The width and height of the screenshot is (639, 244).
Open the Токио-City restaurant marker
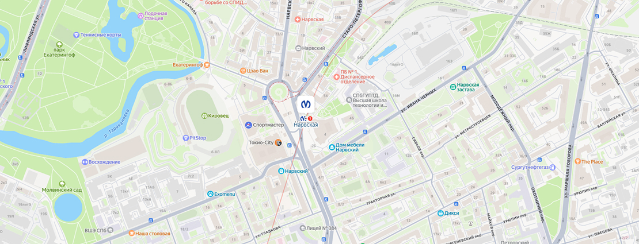tap(279, 143)
